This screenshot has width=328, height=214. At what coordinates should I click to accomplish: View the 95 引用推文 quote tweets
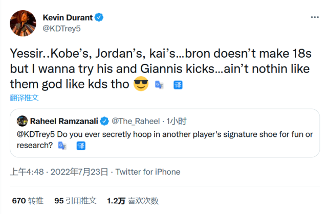75,201
